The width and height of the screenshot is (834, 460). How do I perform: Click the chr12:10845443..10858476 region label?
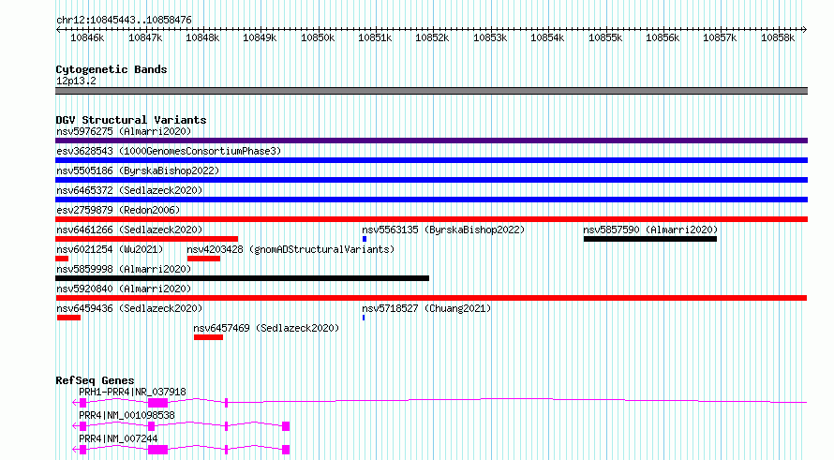point(124,20)
